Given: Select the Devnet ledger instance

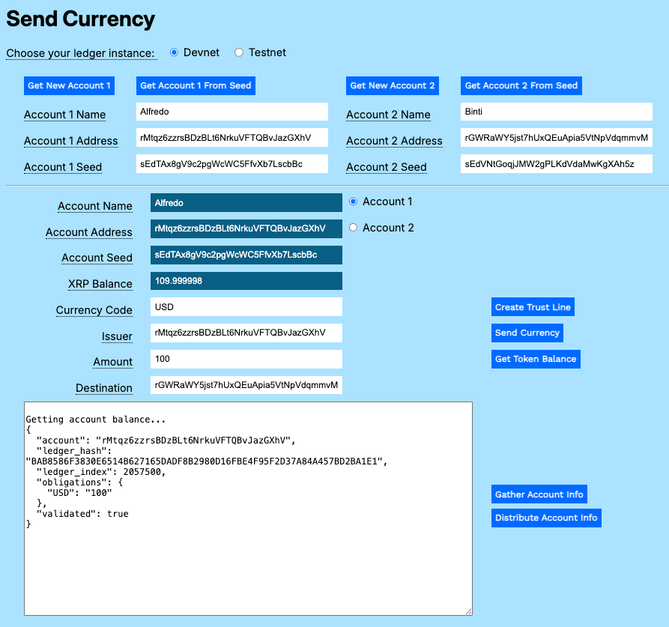Looking at the screenshot, I should (174, 52).
